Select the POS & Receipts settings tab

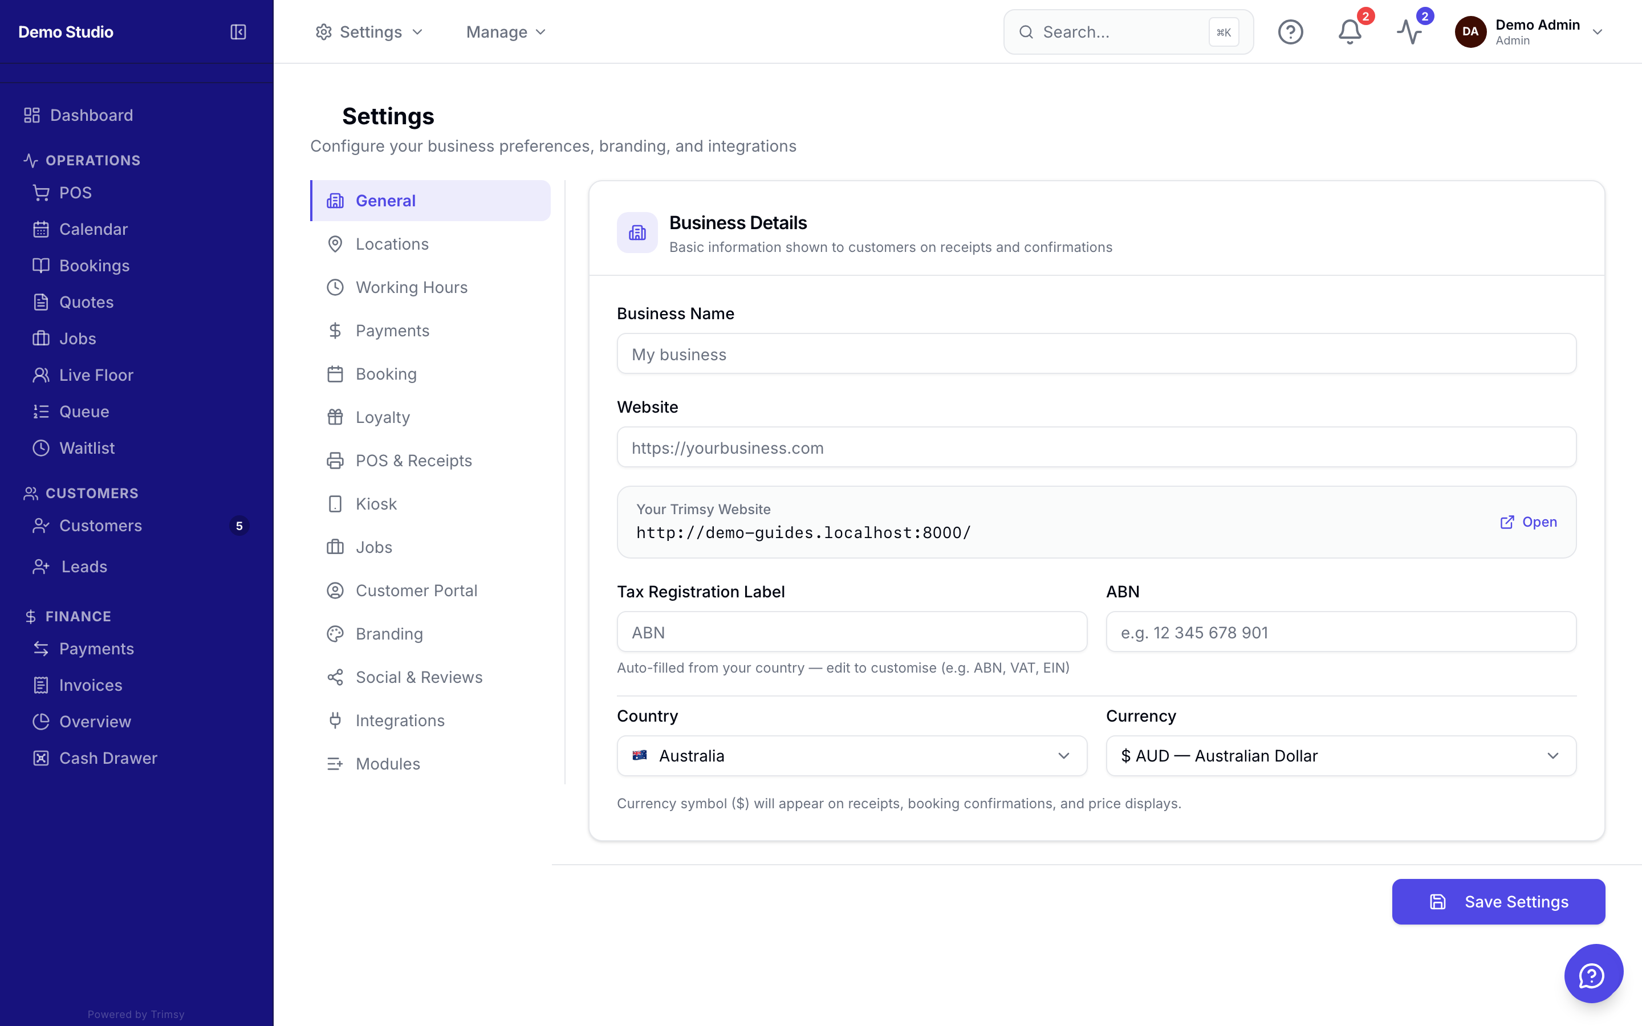(x=430, y=461)
